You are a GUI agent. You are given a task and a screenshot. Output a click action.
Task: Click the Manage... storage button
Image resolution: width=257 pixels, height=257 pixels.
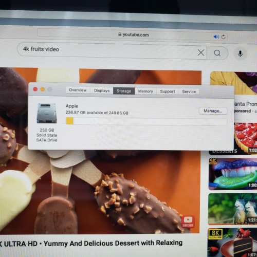pyautogui.click(x=213, y=111)
